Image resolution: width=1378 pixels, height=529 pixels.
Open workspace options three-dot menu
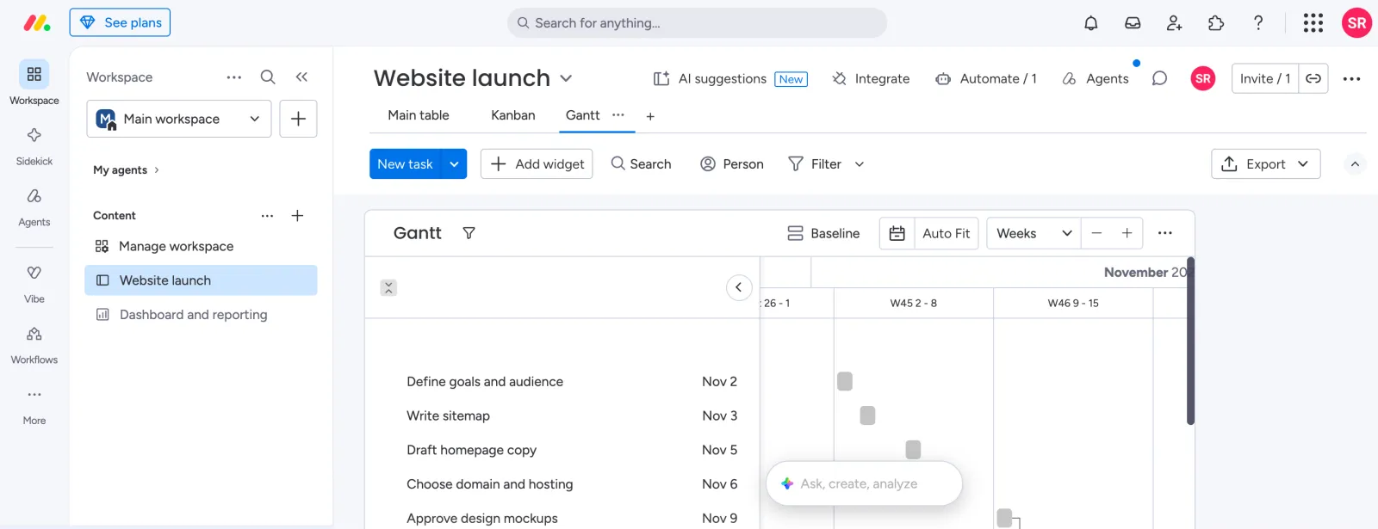234,77
